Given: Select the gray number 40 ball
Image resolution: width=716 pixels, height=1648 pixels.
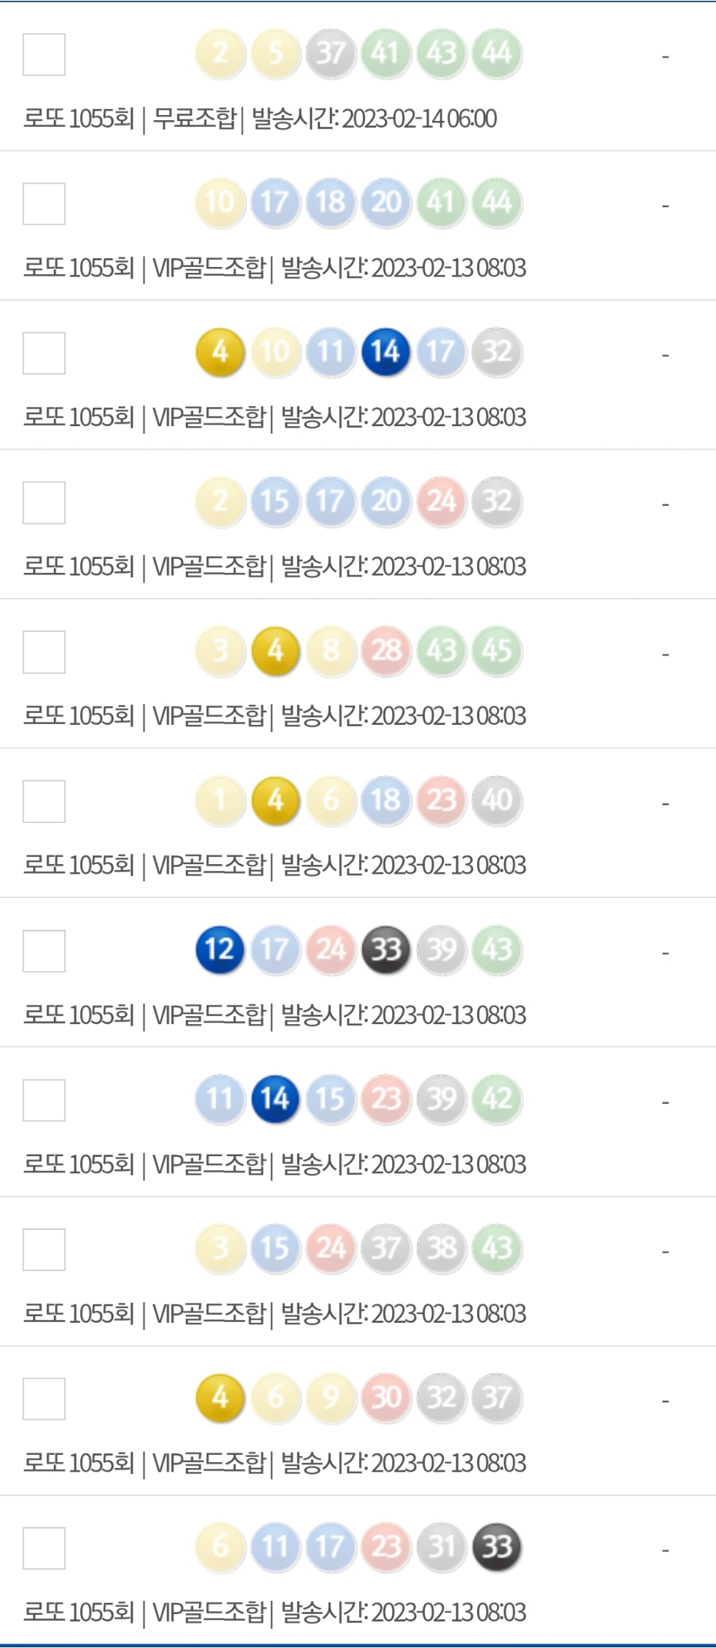Looking at the screenshot, I should [497, 800].
